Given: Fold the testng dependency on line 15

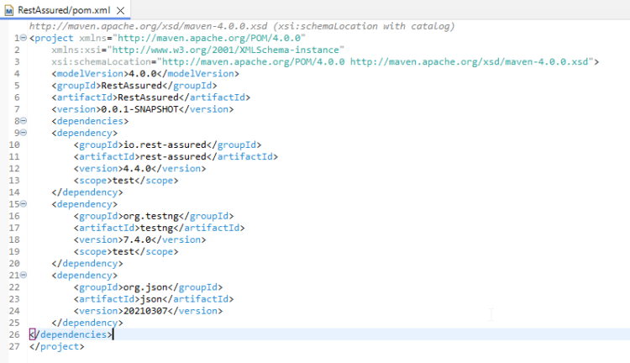Looking at the screenshot, I should pos(24,203).
